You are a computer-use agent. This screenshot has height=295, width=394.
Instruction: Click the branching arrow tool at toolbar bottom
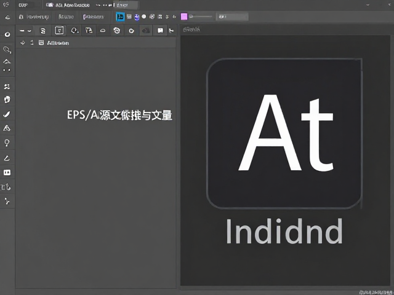coord(7,201)
